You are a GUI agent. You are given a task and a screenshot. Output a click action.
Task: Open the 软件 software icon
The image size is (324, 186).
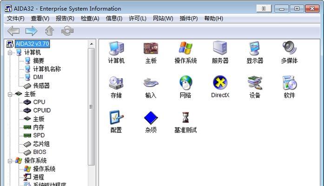[x=289, y=87]
